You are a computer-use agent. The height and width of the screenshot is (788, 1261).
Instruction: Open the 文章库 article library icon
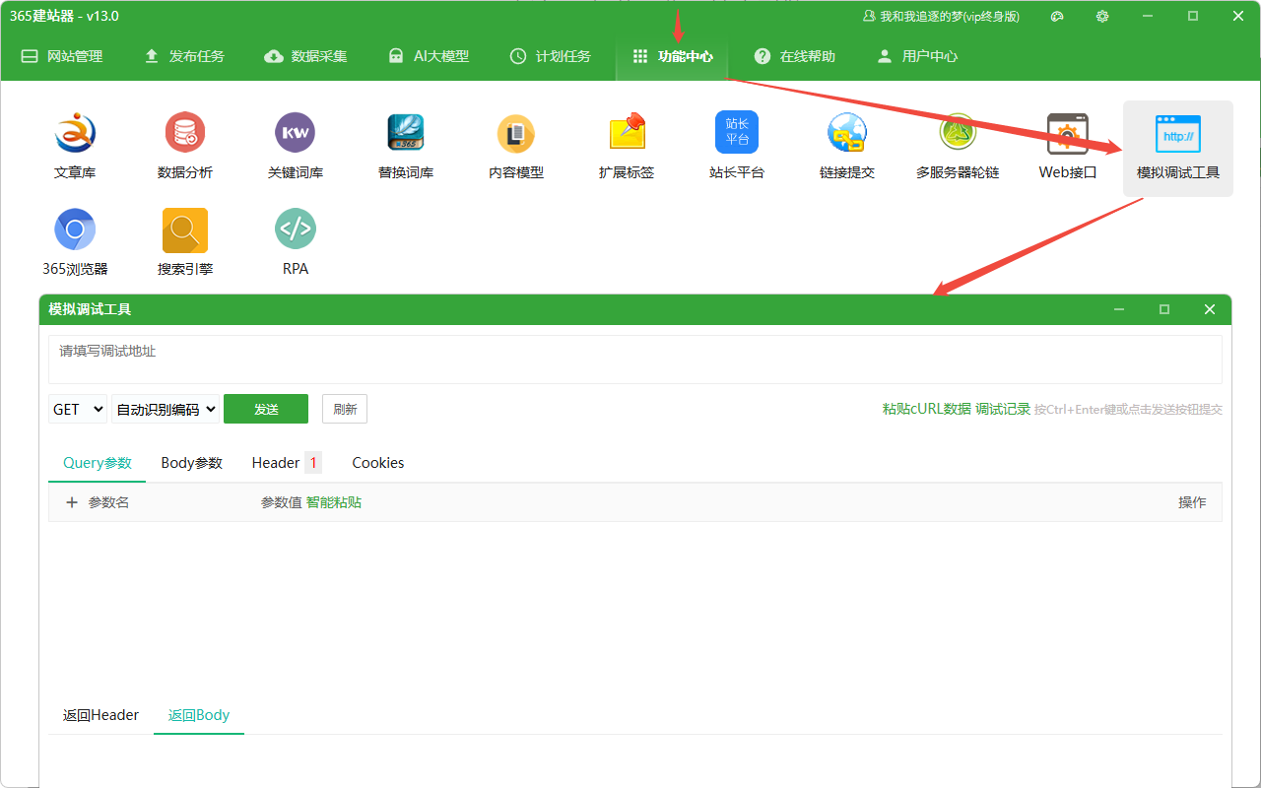(75, 146)
